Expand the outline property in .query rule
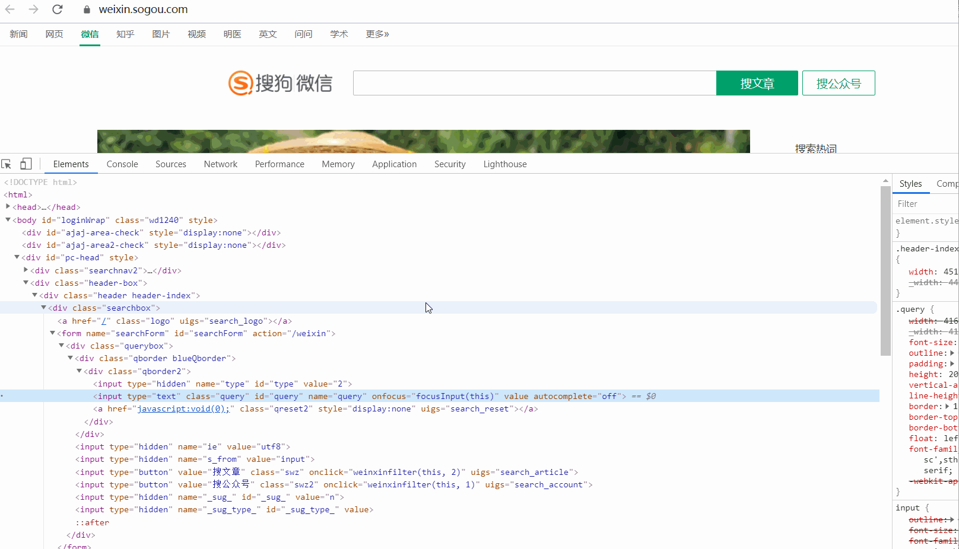The height and width of the screenshot is (549, 959). pyautogui.click(x=952, y=353)
